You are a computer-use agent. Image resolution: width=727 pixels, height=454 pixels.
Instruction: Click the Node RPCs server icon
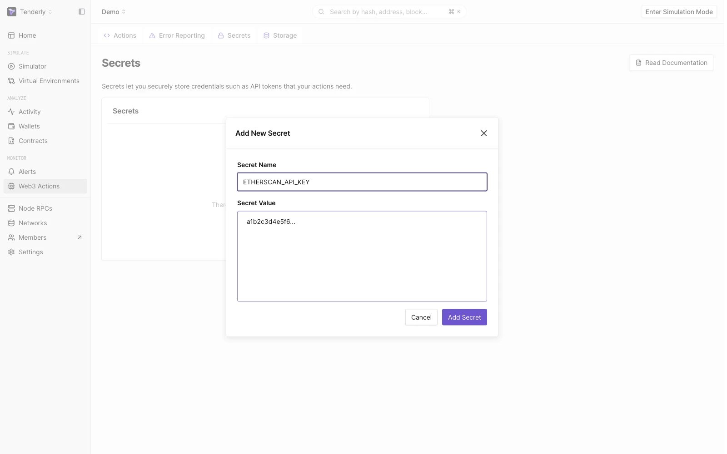pyautogui.click(x=11, y=208)
